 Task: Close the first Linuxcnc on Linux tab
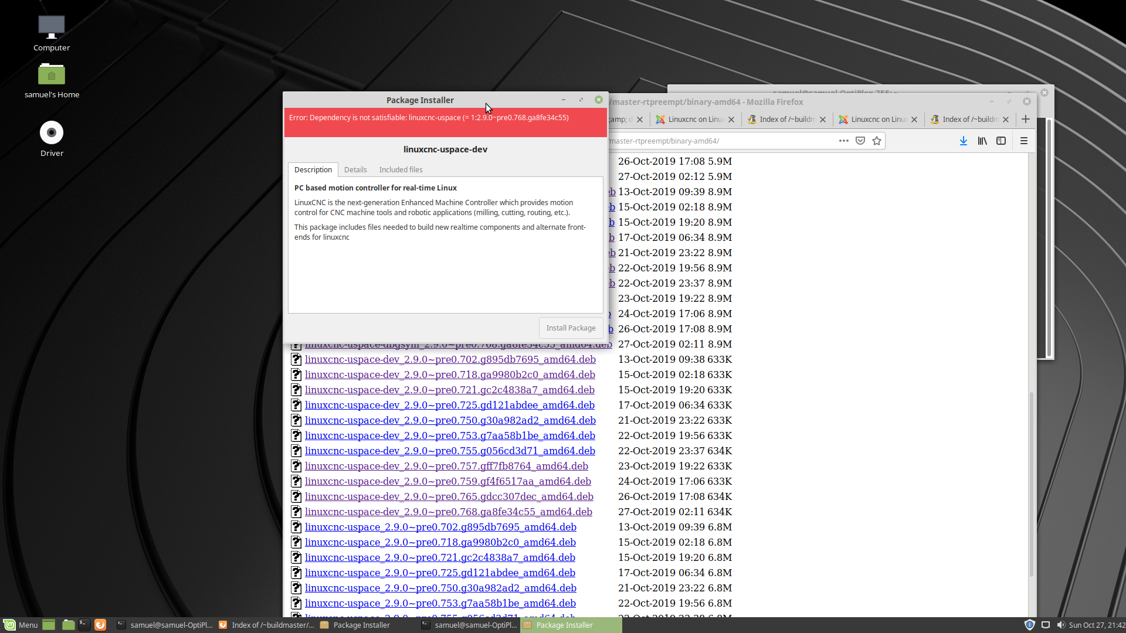click(731, 120)
